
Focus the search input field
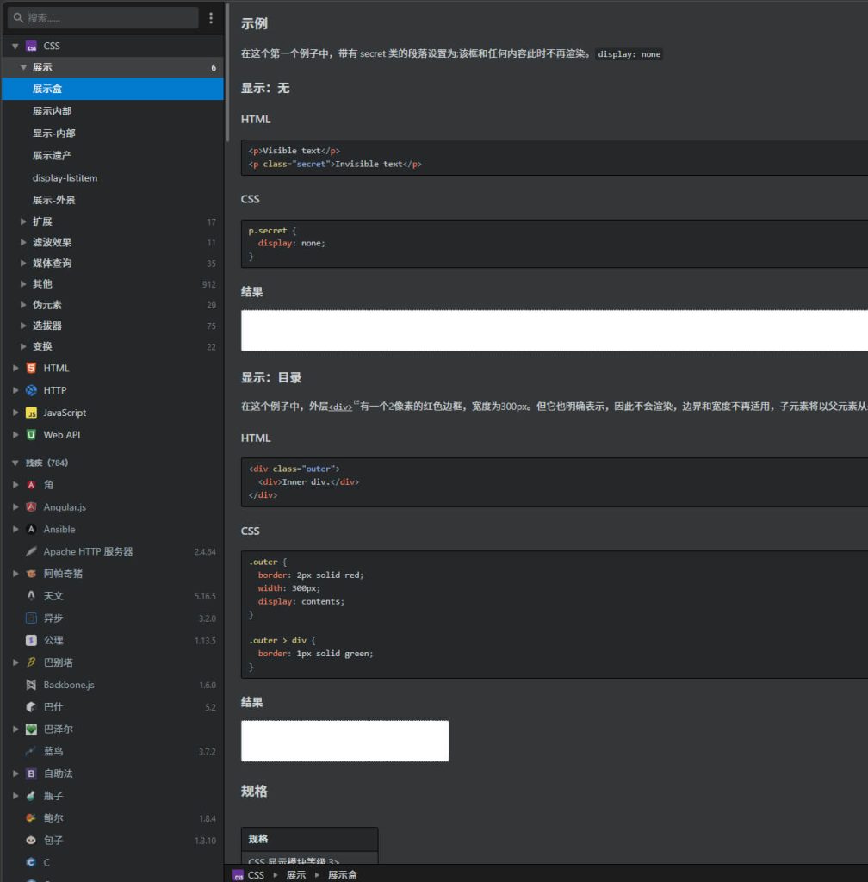tap(108, 18)
